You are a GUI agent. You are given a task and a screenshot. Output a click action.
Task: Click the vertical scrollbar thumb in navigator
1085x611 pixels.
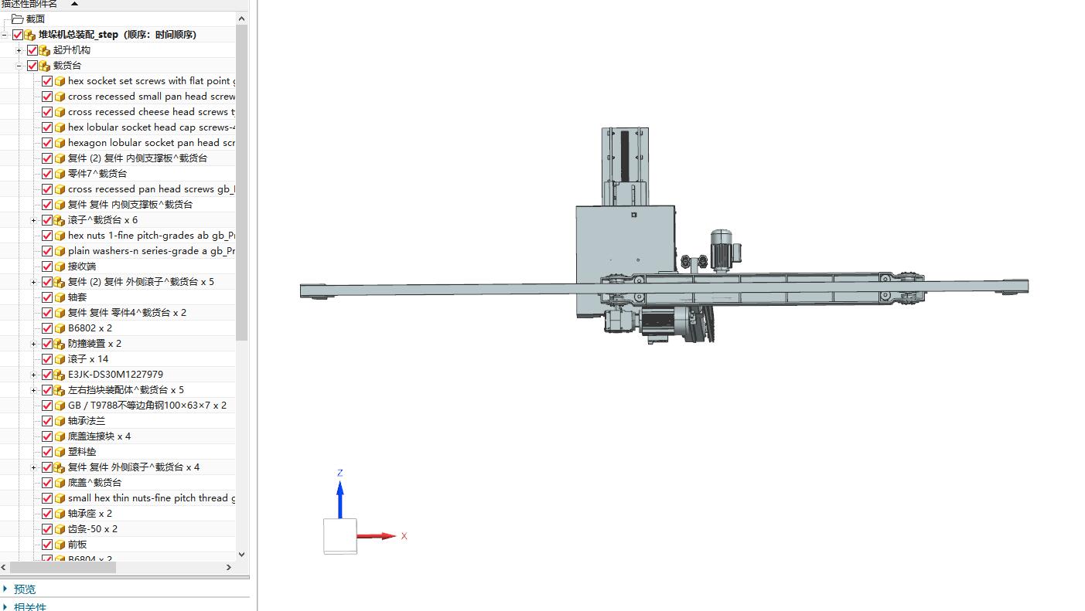click(x=241, y=183)
